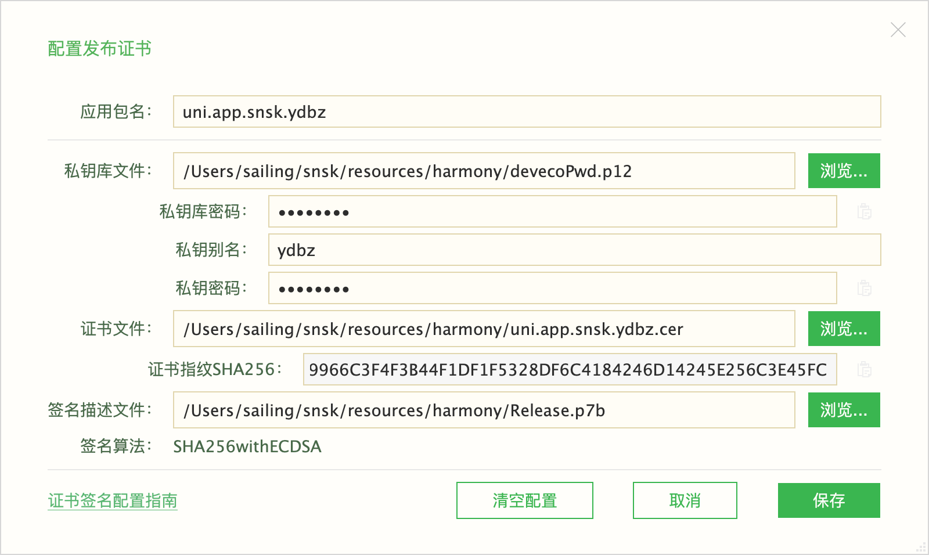Browse for the 证书文件 .cer file
This screenshot has height=555, width=929.
coord(844,329)
